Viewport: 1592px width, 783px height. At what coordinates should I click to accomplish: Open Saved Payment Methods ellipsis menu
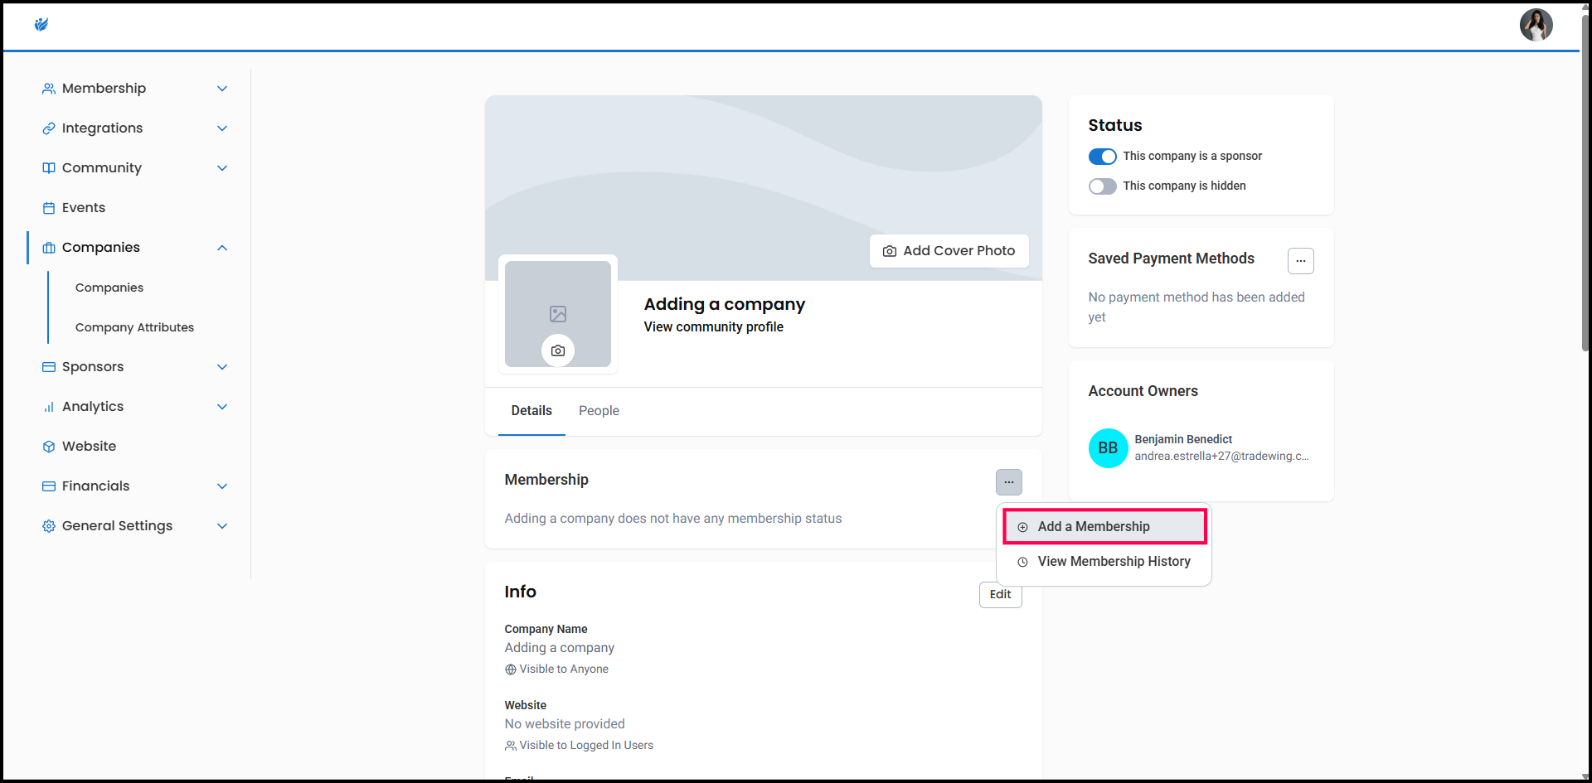pyautogui.click(x=1300, y=261)
